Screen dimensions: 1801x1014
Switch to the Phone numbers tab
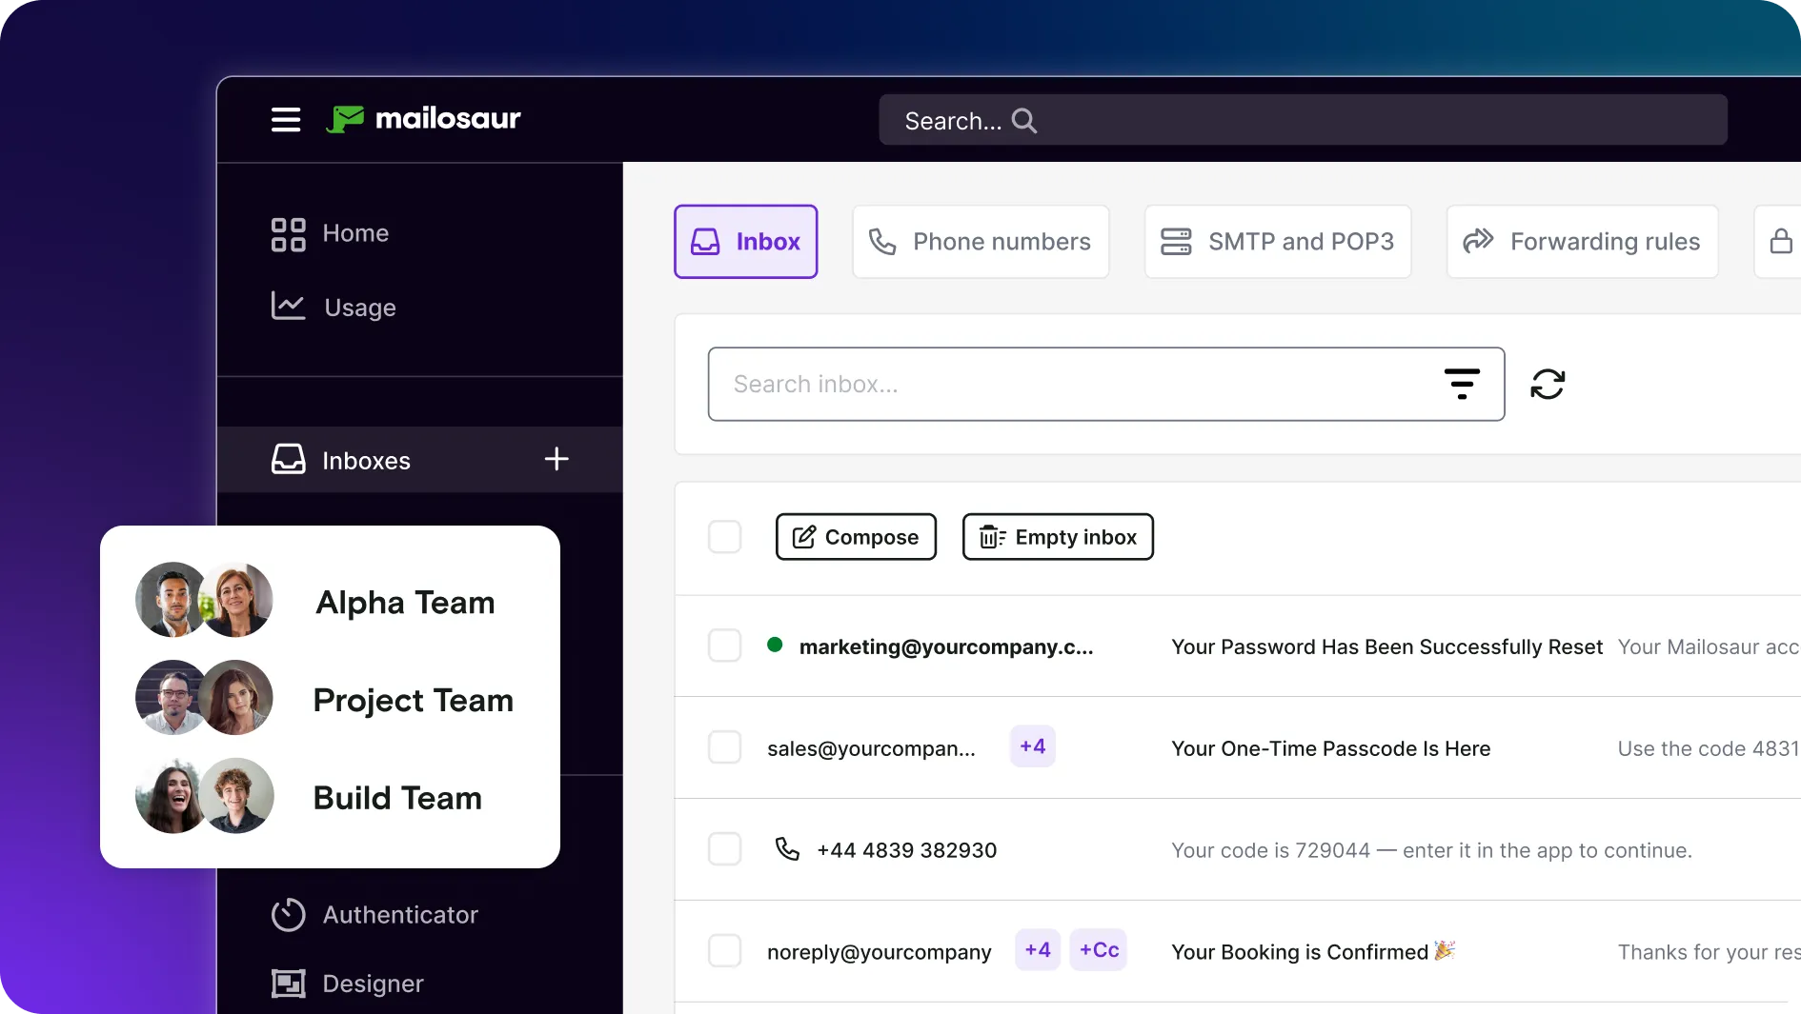981,241
